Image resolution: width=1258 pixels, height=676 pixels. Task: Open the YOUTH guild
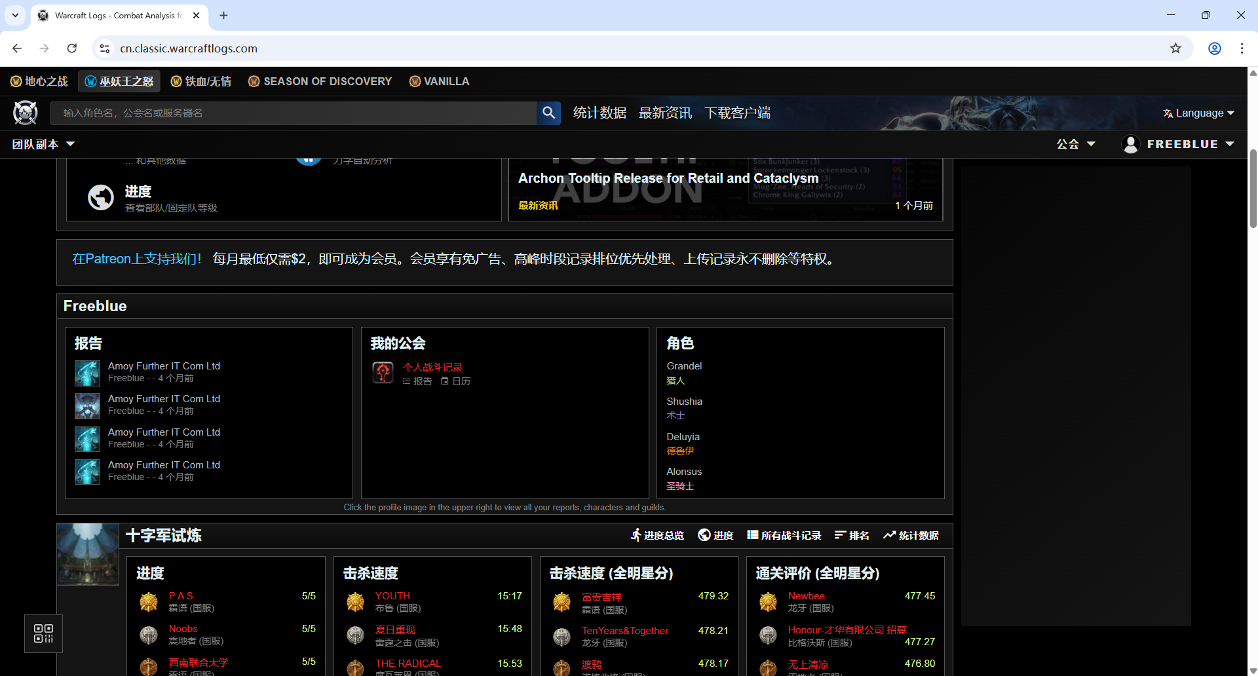point(392,596)
